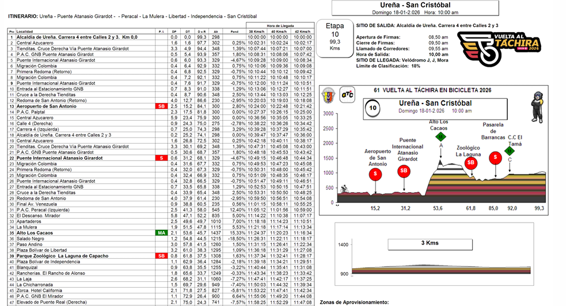The width and height of the screenshot is (566, 306).
Task: Click the 3 Kms final profile chart
Action: (432, 257)
